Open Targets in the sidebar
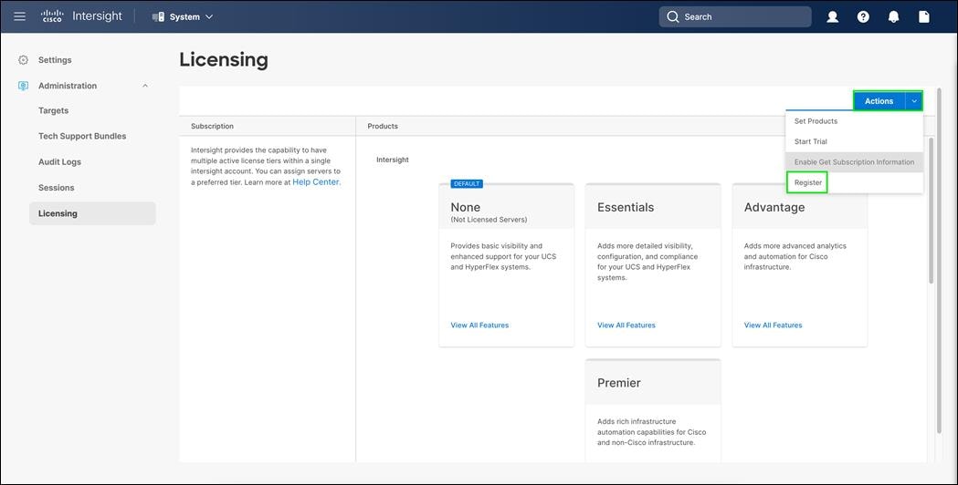 click(53, 110)
